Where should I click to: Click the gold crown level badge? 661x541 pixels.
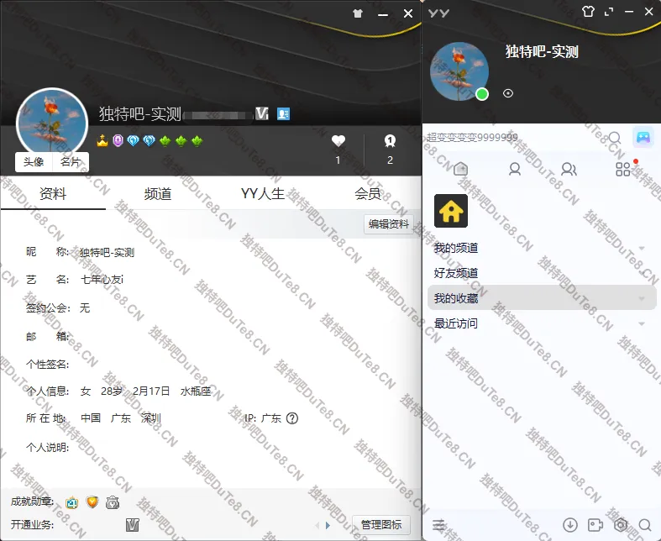pos(102,140)
